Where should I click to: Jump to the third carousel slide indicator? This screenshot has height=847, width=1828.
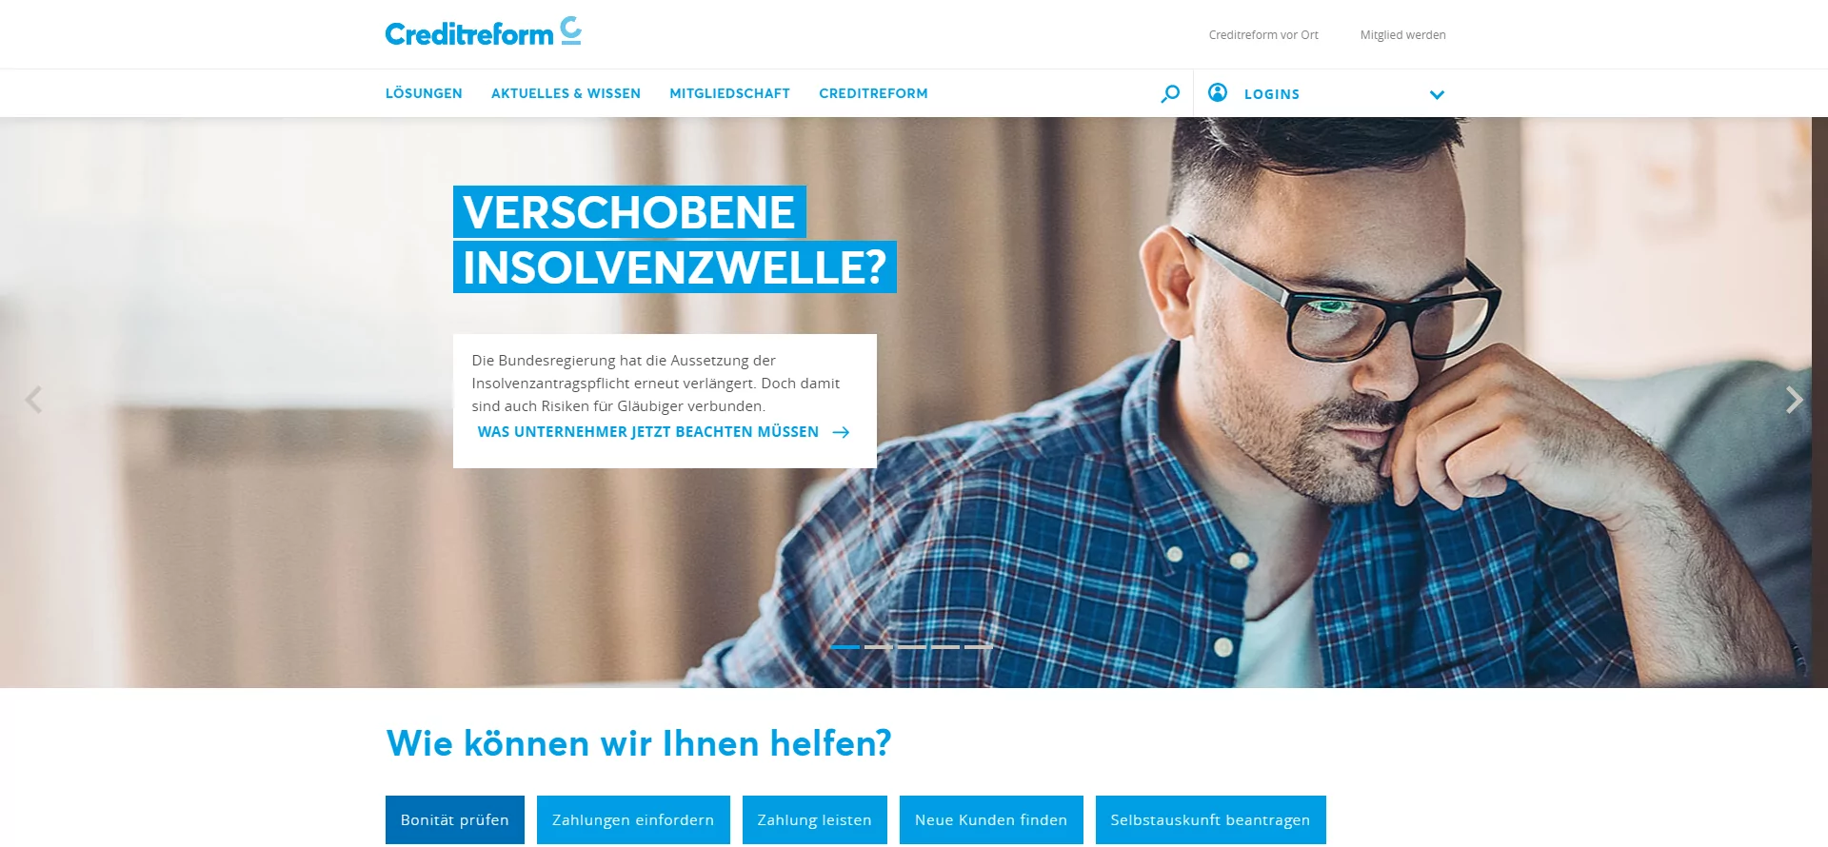[911, 647]
